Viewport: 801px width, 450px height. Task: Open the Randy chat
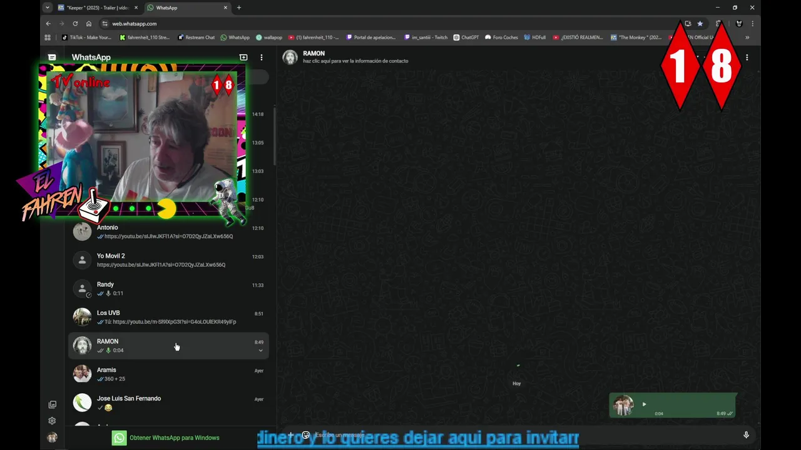point(168,289)
